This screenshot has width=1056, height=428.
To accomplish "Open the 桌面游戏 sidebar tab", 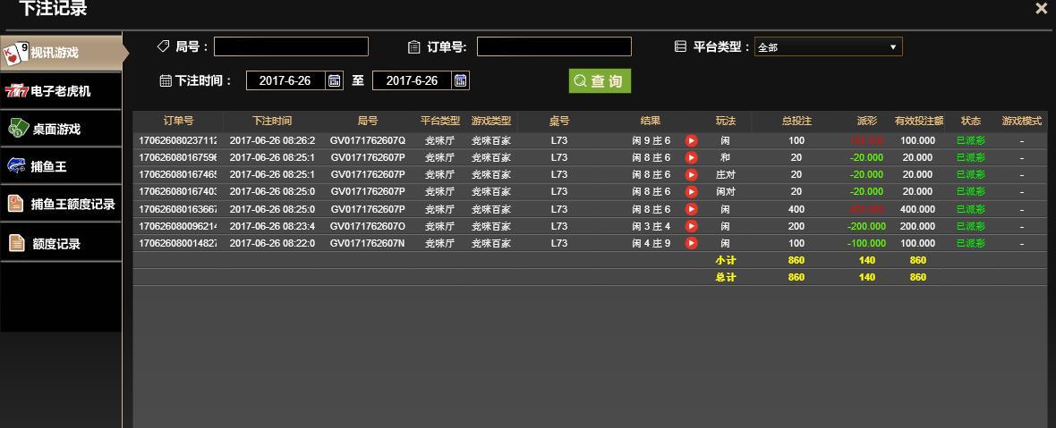I will pyautogui.click(x=61, y=129).
